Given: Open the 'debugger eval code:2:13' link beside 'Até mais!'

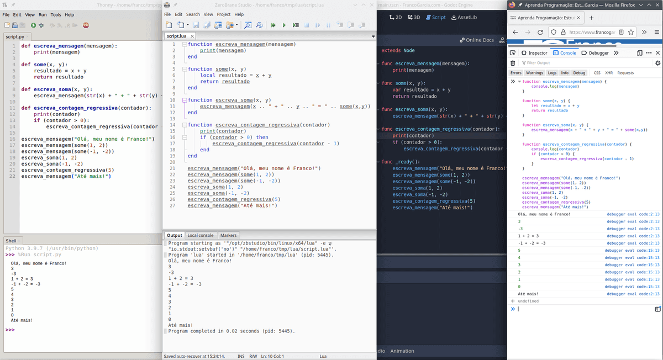Looking at the screenshot, I should coord(633,294).
